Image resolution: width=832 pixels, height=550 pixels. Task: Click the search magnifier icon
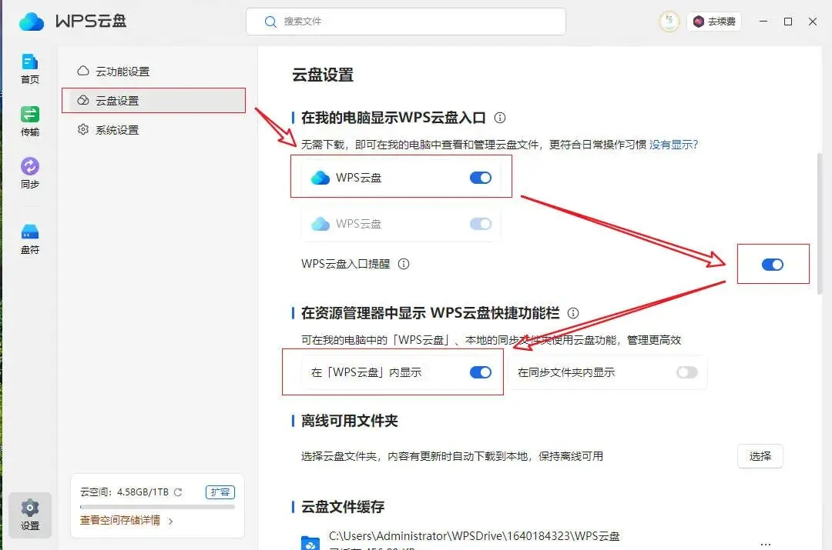coord(270,22)
